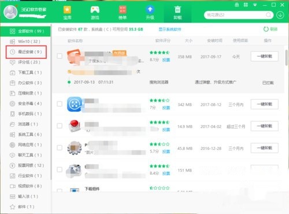Click the gear-shaped app icon in 45.8 MB row
Screen dimensions: 289x214
click(x=75, y=148)
